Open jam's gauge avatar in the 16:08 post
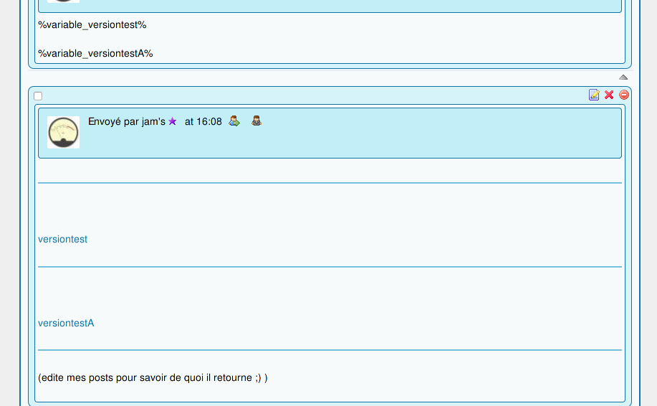The height and width of the screenshot is (406, 657). [63, 133]
